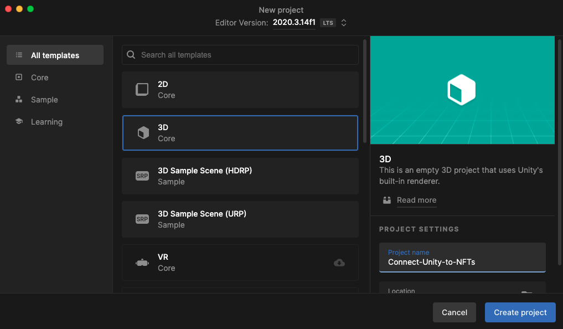Open the Read more link
Viewport: 563px width, 329px height.
coord(416,200)
